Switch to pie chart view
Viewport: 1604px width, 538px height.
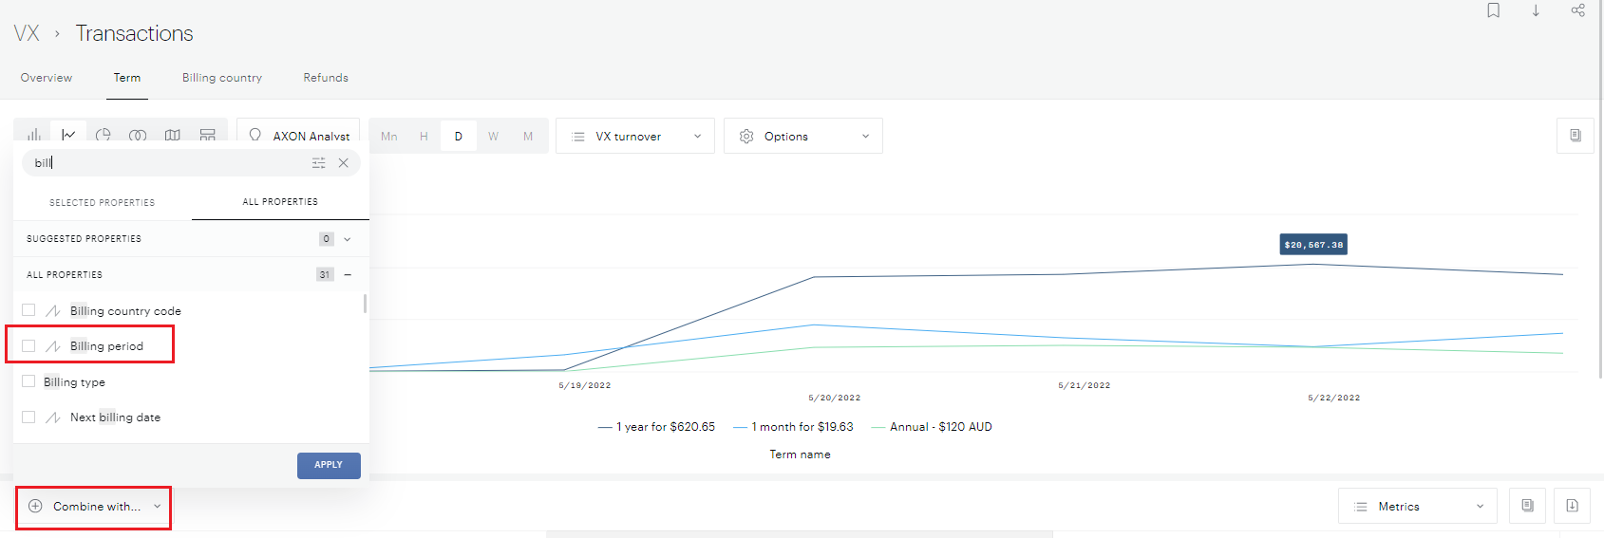tap(104, 135)
